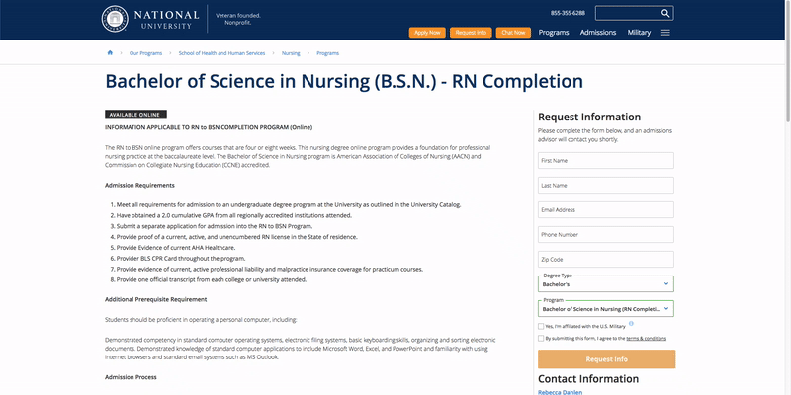Click the page title Bachelor of Science in Nursing

tap(344, 82)
